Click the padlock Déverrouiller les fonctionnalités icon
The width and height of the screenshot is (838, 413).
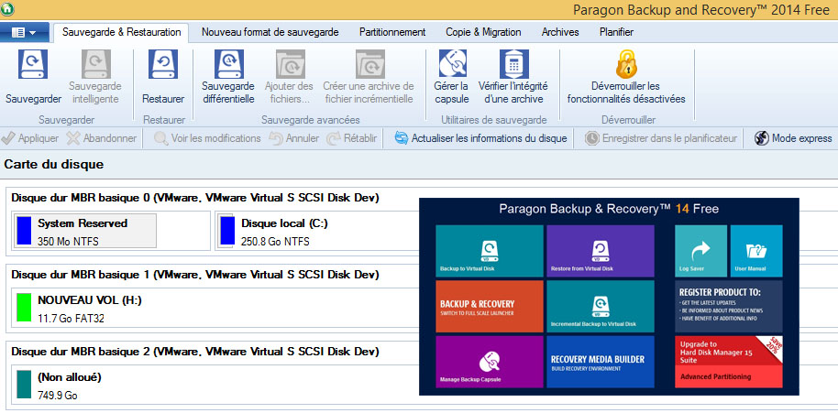coord(626,64)
